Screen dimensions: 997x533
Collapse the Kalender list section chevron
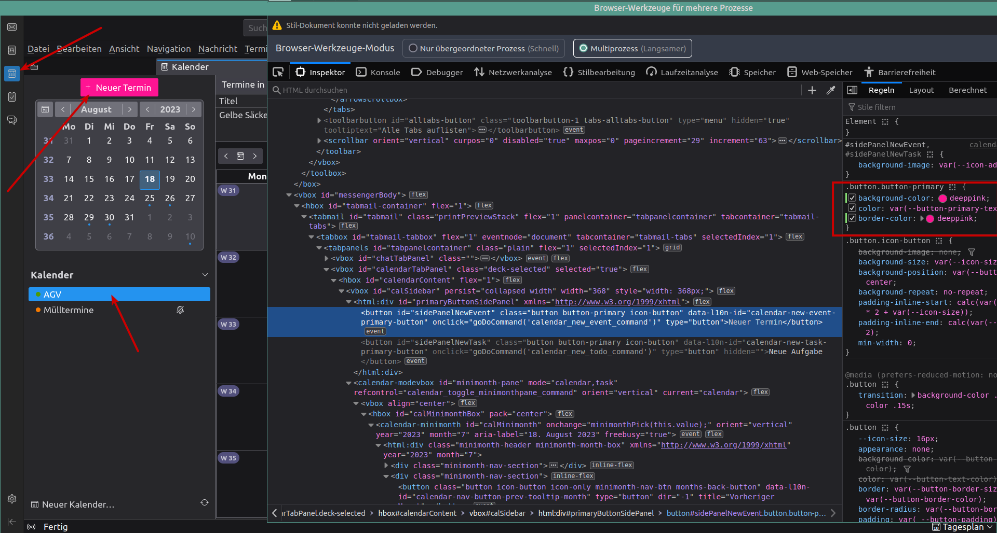coord(205,275)
